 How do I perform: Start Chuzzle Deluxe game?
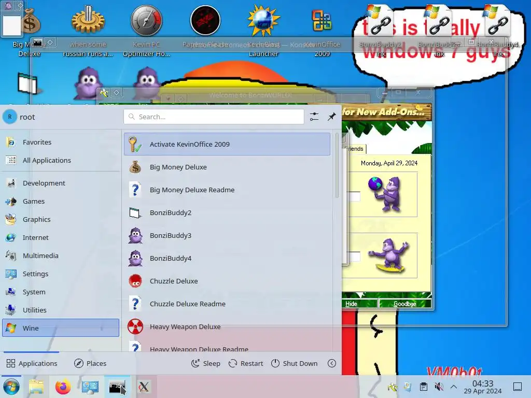[x=227, y=281]
